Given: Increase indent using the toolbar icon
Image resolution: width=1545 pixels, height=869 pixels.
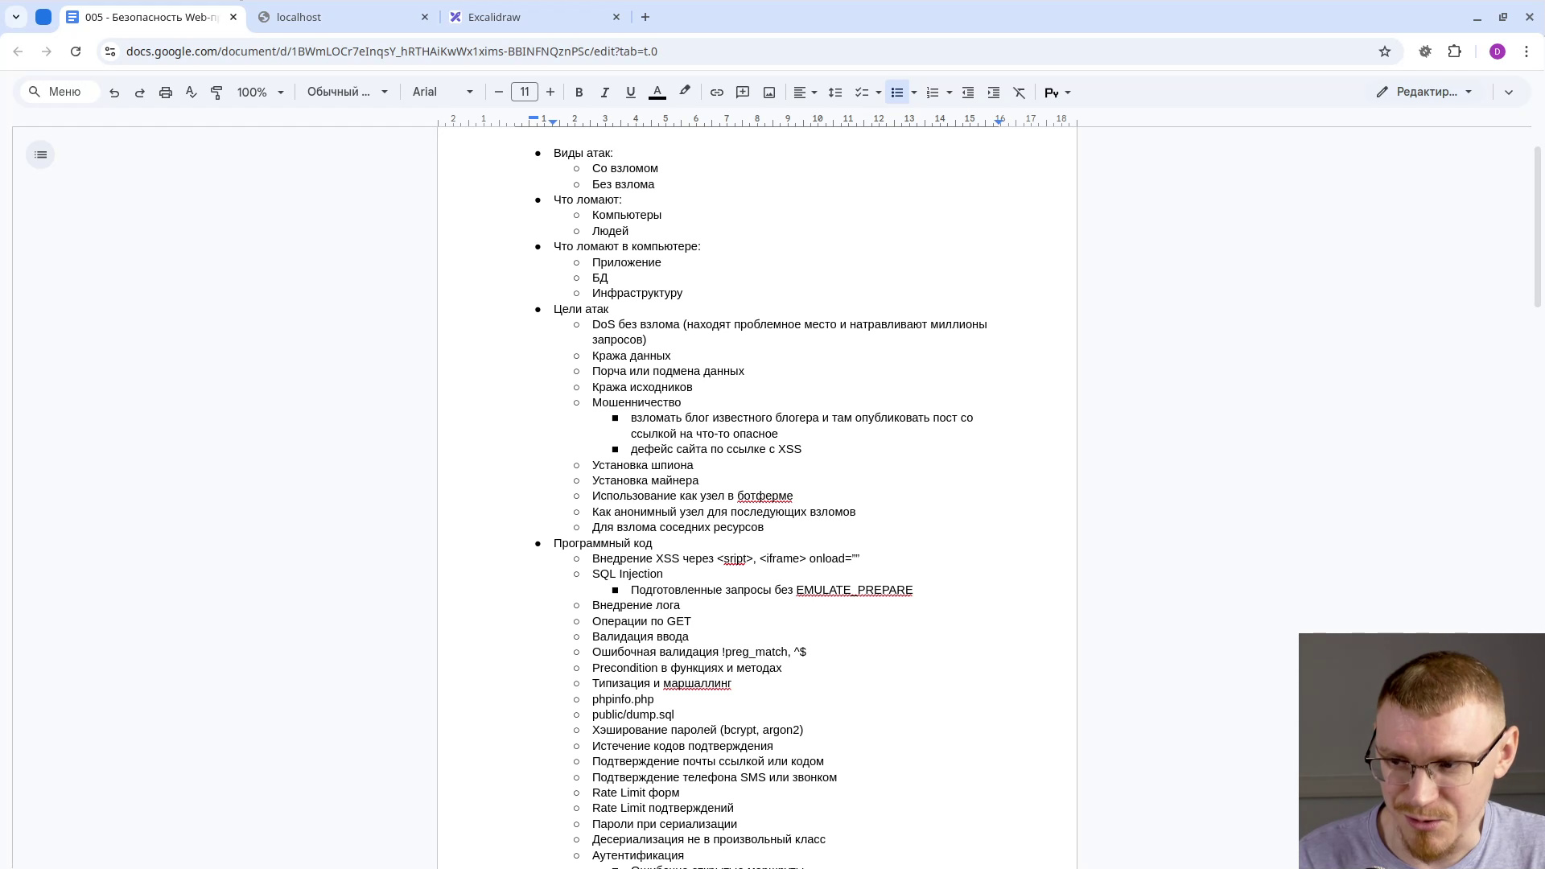Looking at the screenshot, I should click(x=994, y=93).
